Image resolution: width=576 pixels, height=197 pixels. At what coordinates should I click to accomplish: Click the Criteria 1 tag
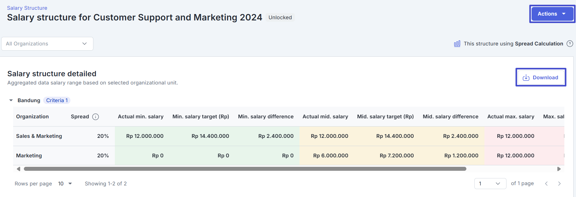(57, 100)
